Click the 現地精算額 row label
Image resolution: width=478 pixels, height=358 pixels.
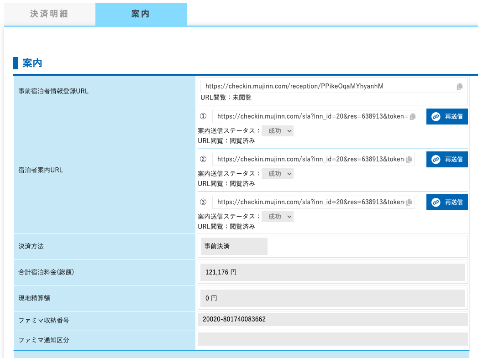coord(34,298)
